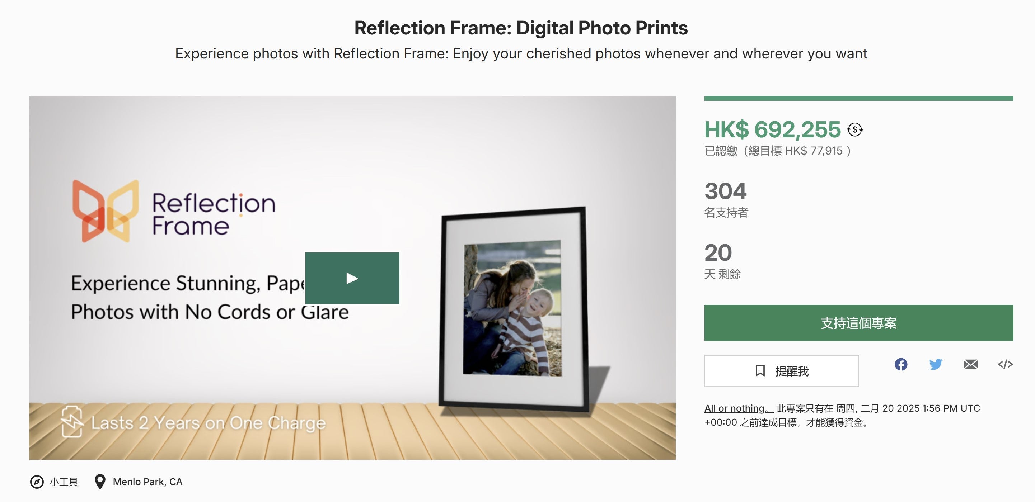Click the bookmark icon in the 提醒我 button
The width and height of the screenshot is (1035, 502).
[760, 371]
